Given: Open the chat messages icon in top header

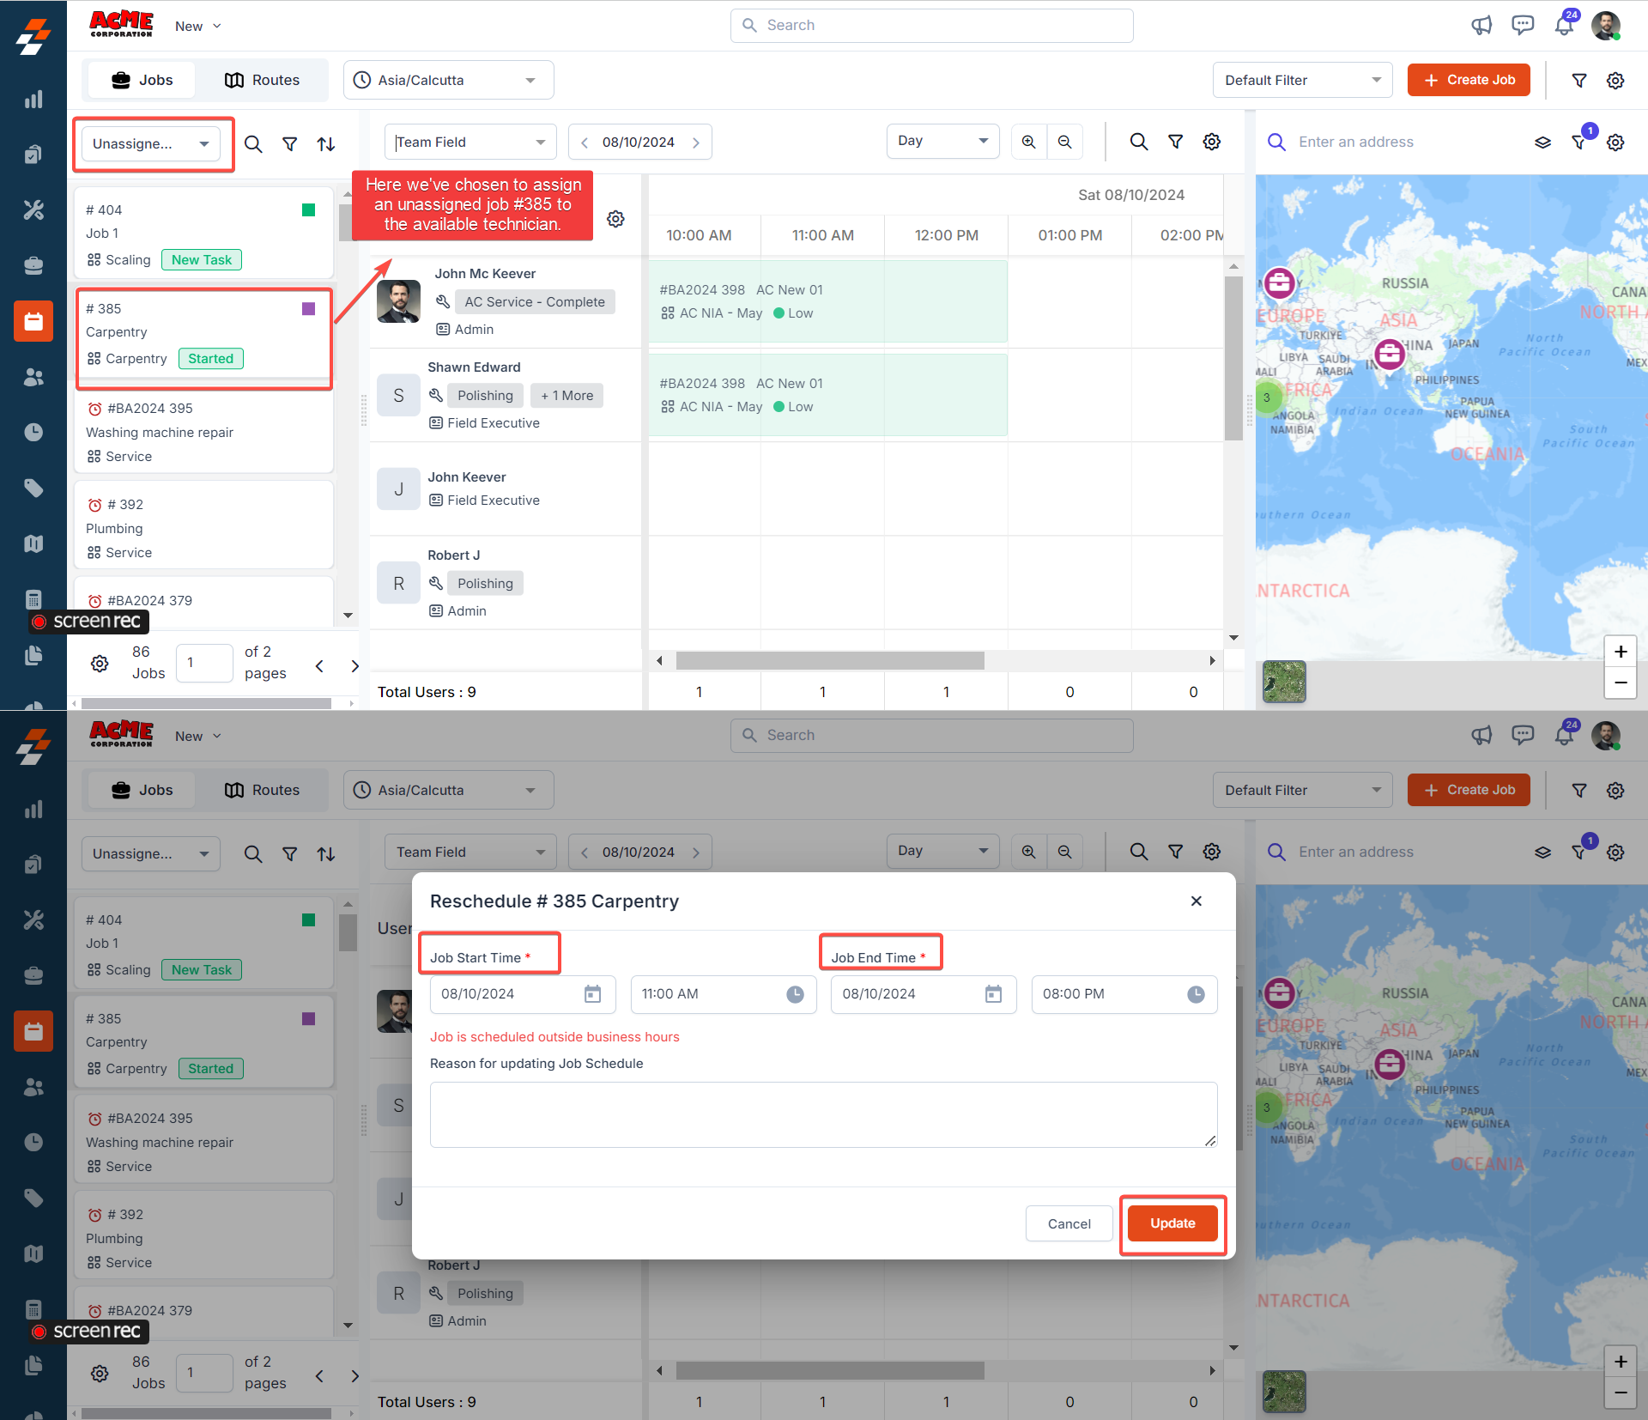Looking at the screenshot, I should [x=1523, y=25].
